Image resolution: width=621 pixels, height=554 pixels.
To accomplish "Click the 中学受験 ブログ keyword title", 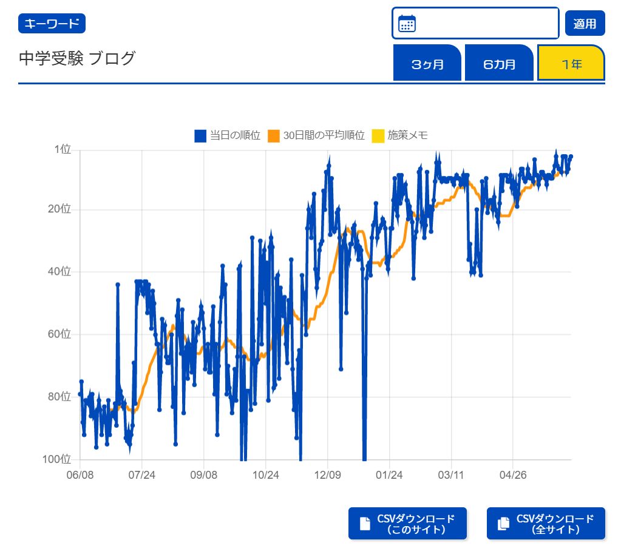I will point(77,59).
